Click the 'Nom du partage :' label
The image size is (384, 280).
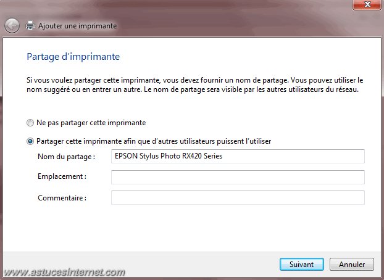[x=67, y=157]
